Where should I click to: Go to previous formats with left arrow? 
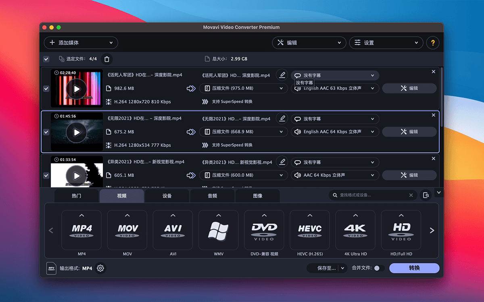point(51,231)
